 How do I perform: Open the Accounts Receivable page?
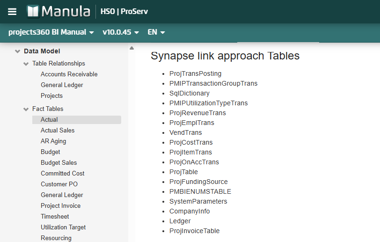tap(69, 74)
